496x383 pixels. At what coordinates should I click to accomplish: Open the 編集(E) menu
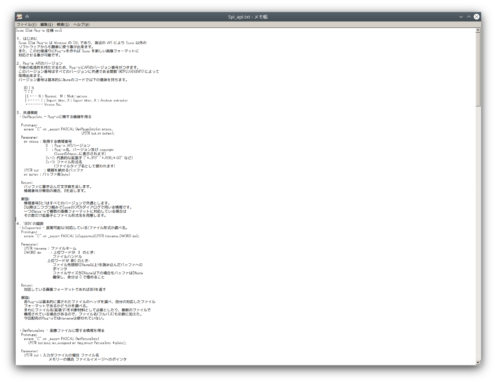point(46,25)
